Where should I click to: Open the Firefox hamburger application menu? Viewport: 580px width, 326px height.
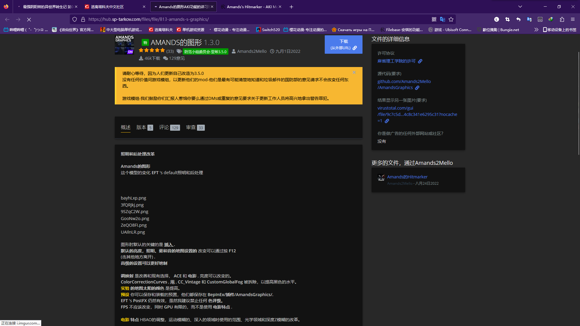point(573,19)
